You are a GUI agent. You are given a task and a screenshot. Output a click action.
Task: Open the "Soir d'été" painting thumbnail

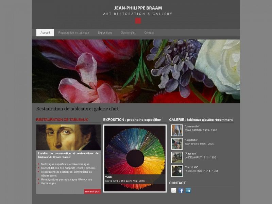(x=177, y=171)
